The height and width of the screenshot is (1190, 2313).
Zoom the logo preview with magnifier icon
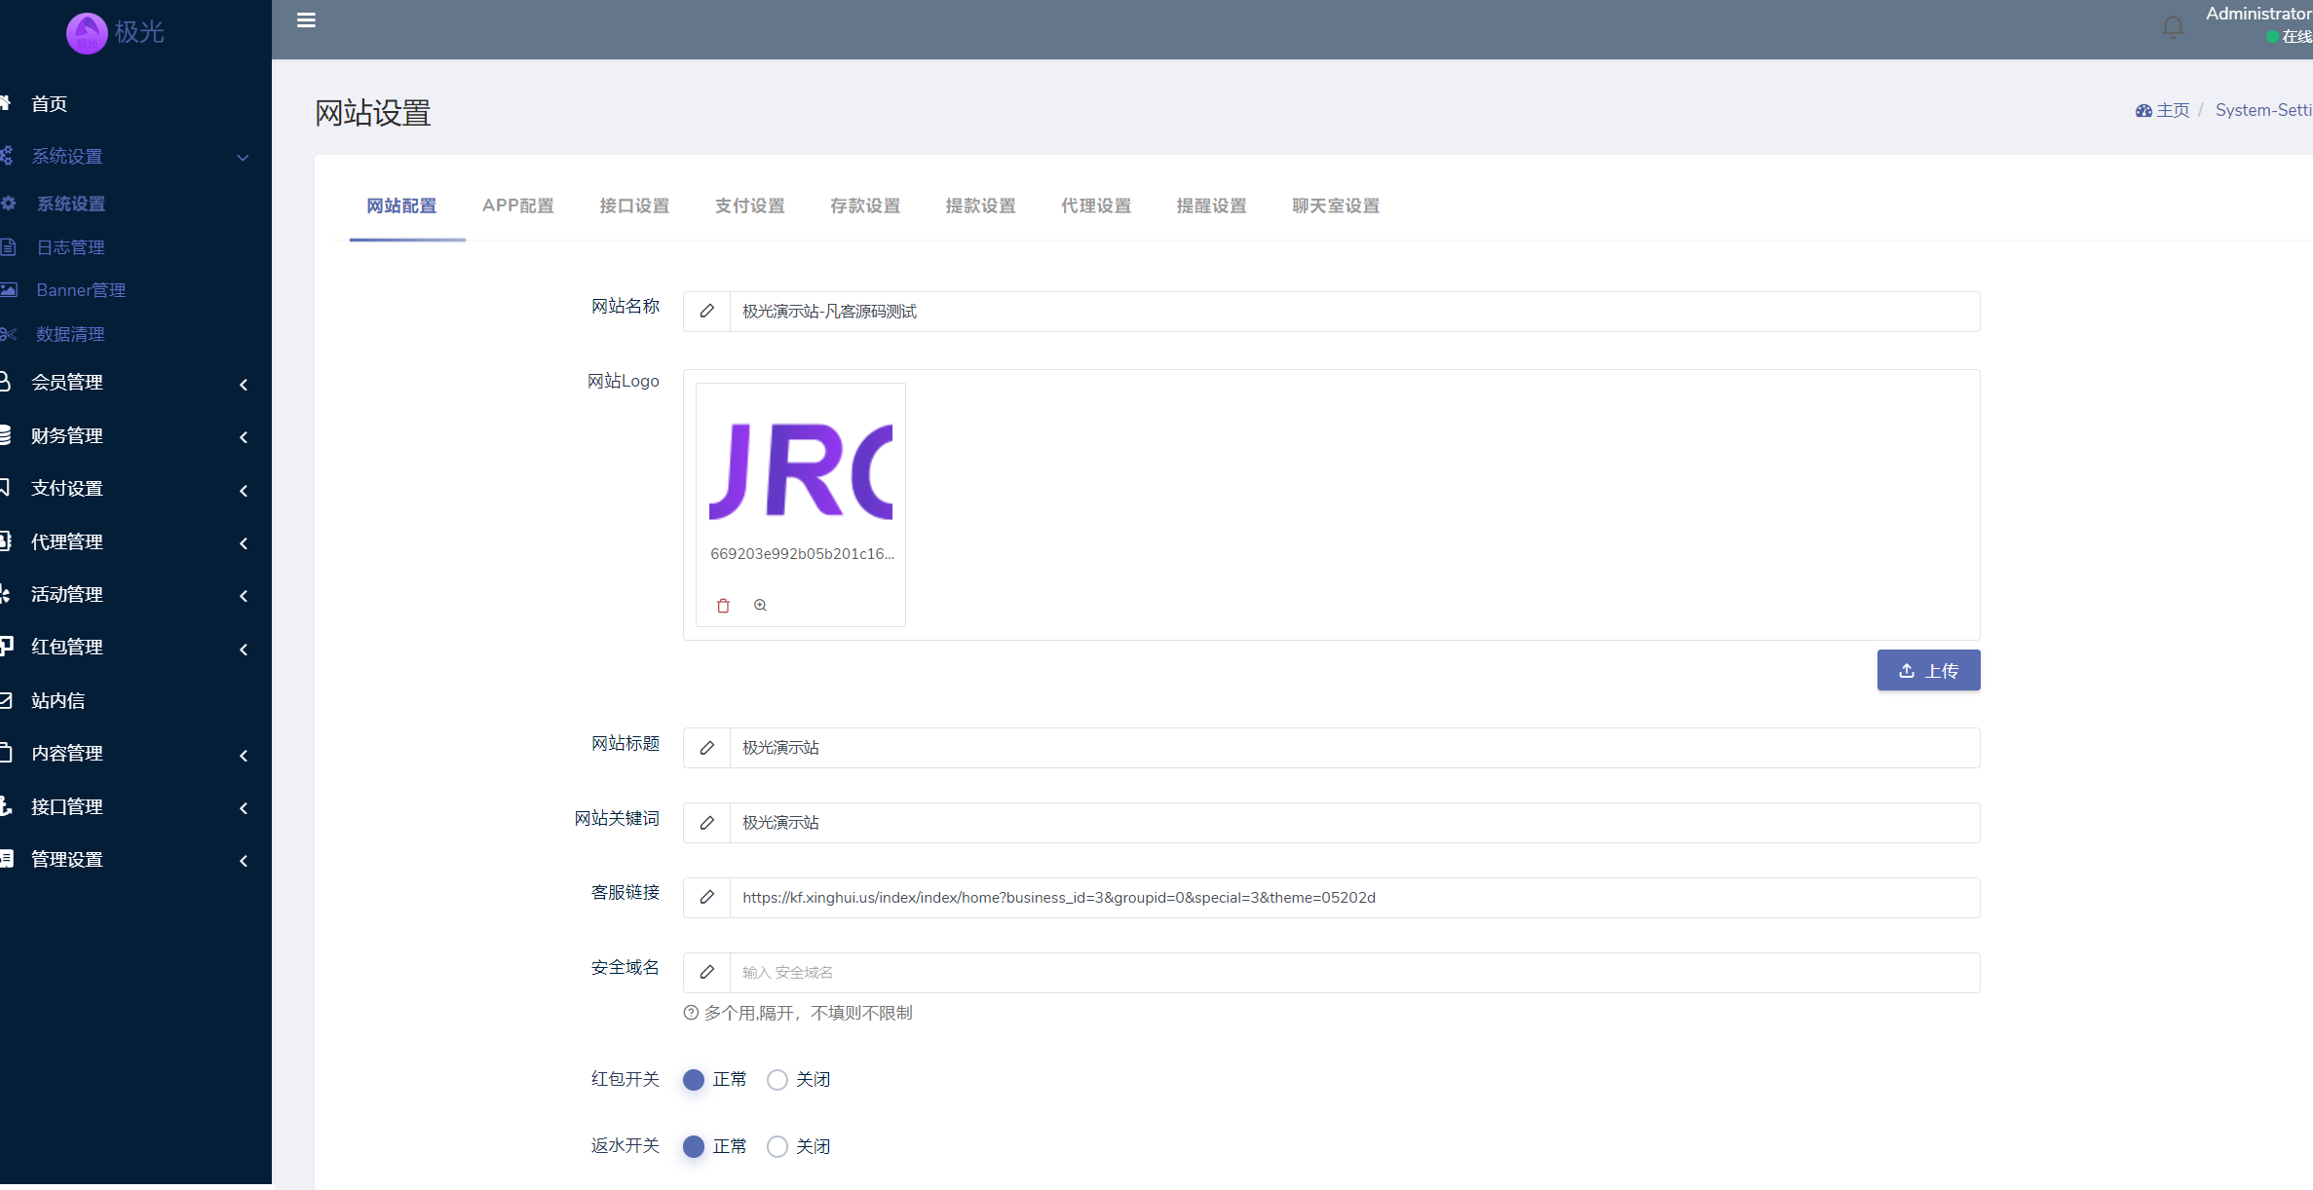[x=760, y=605]
